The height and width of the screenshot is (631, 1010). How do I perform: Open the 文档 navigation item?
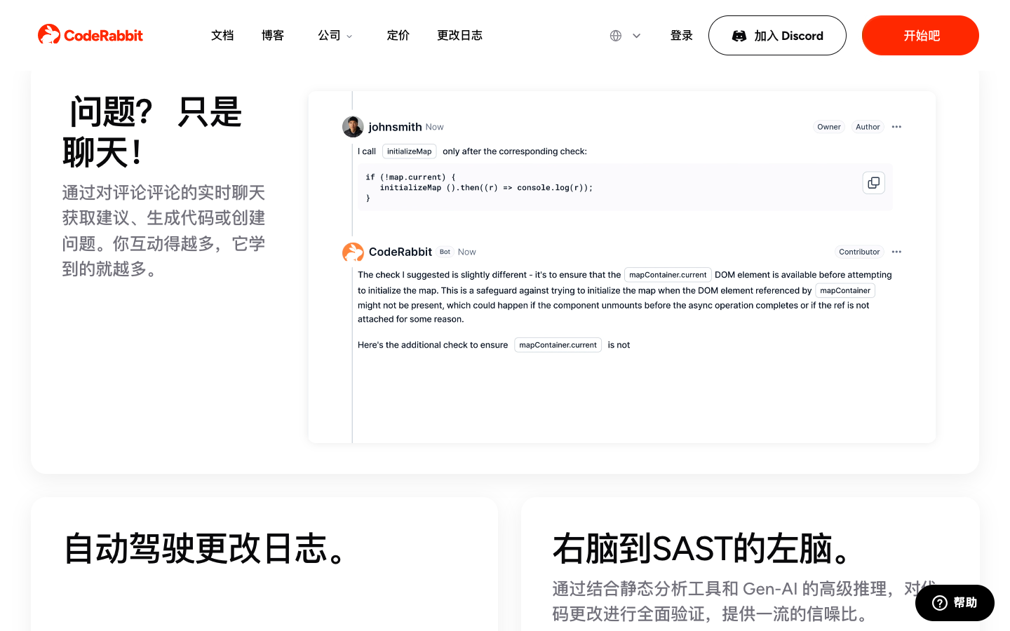222,35
